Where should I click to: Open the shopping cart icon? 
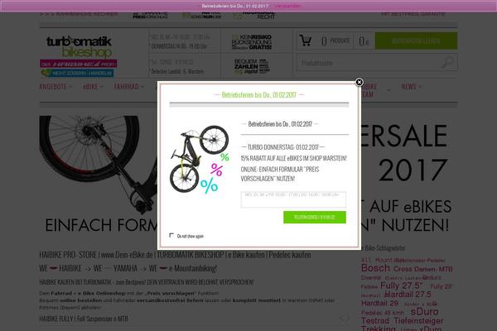pos(306,41)
